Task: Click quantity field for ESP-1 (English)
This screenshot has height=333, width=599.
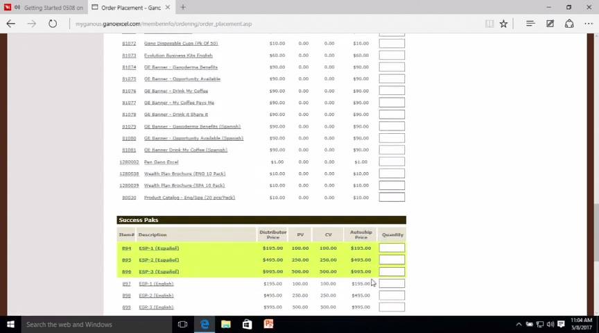Action: 392,283
